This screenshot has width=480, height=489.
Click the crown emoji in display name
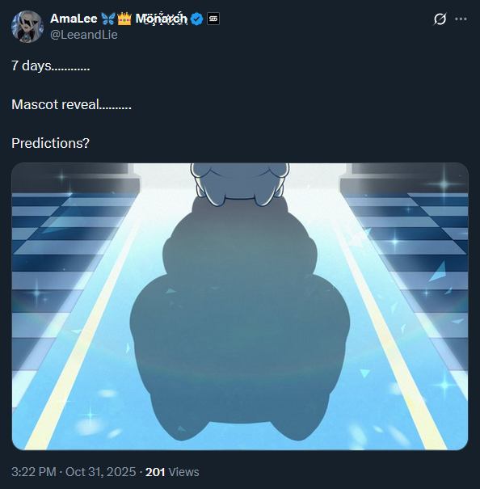(124, 19)
